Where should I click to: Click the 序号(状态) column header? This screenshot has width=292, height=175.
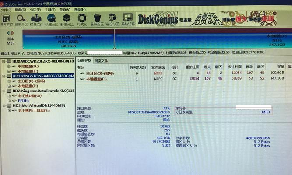(138, 67)
